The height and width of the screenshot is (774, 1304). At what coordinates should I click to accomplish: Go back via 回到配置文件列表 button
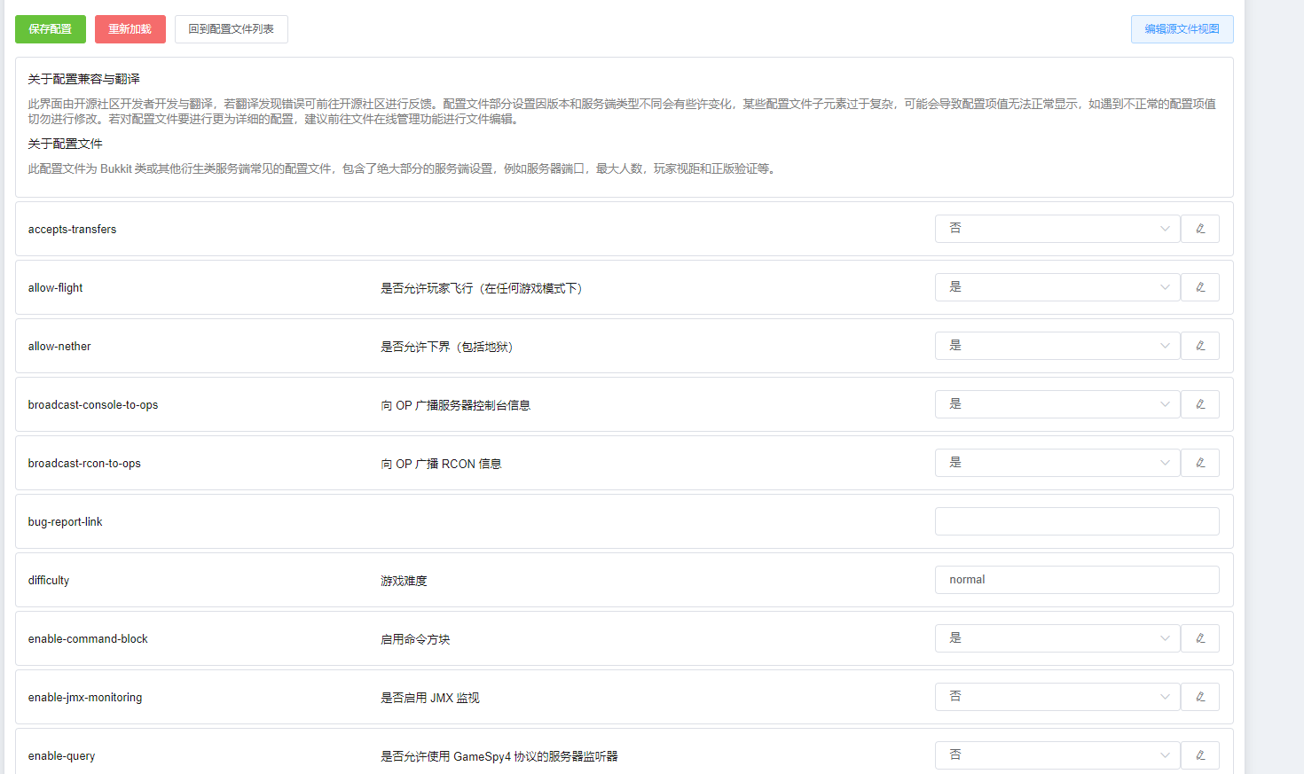(x=231, y=29)
